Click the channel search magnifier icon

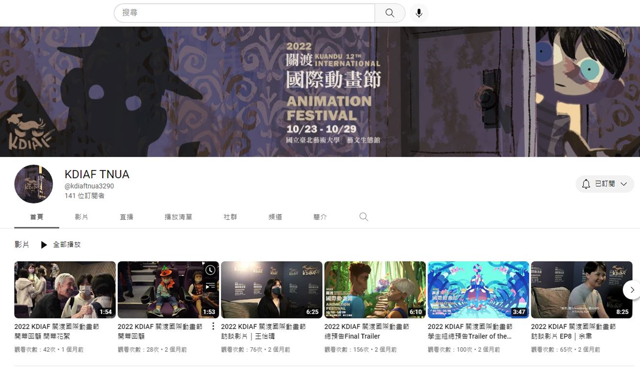pos(364,217)
